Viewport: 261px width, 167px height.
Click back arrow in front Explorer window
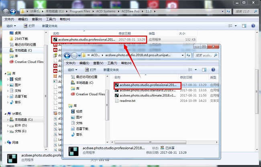(x=67, y=55)
